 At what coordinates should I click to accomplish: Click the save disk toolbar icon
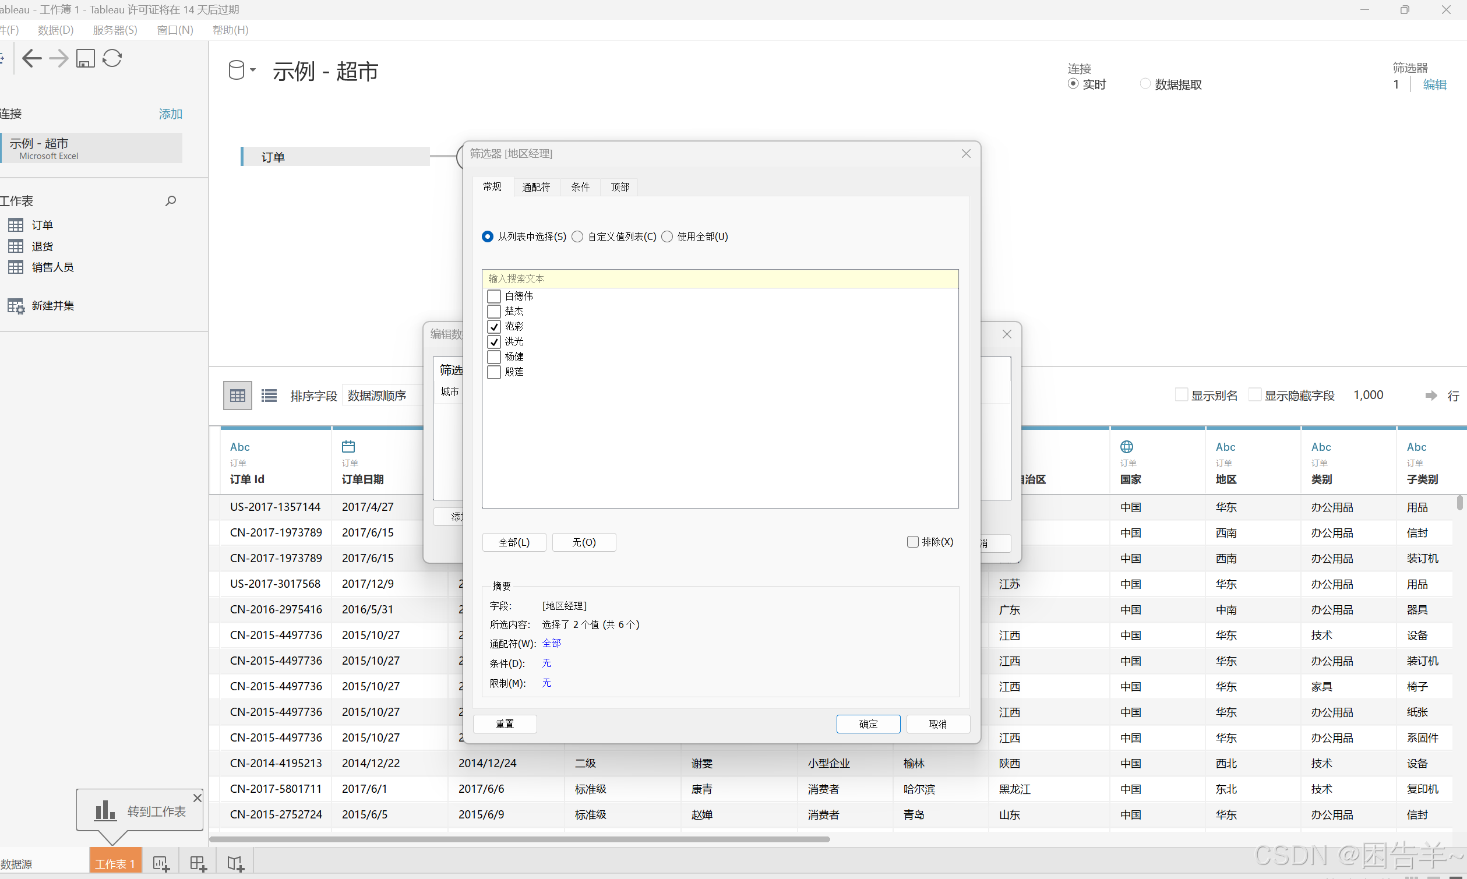pos(85,58)
